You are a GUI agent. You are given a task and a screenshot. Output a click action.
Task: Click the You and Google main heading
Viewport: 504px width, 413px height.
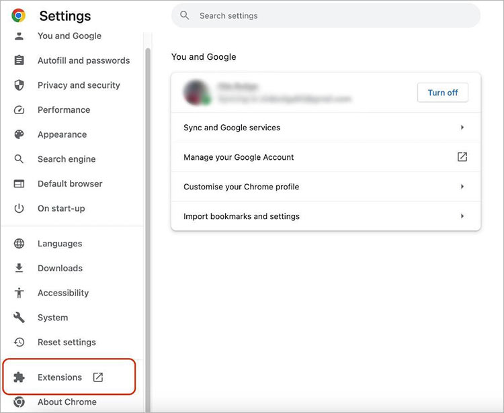pos(204,57)
